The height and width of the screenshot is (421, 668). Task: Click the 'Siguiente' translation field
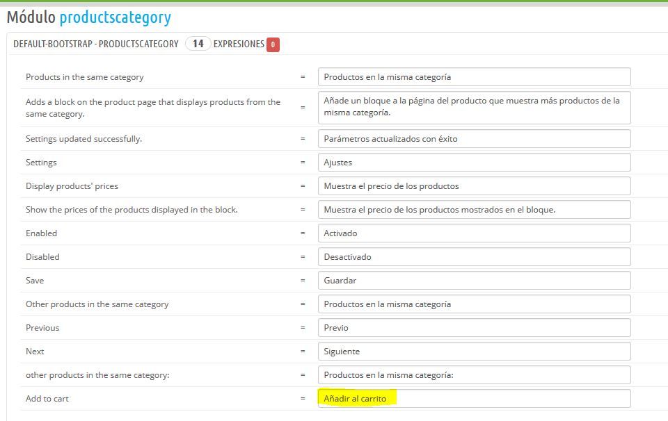click(474, 352)
